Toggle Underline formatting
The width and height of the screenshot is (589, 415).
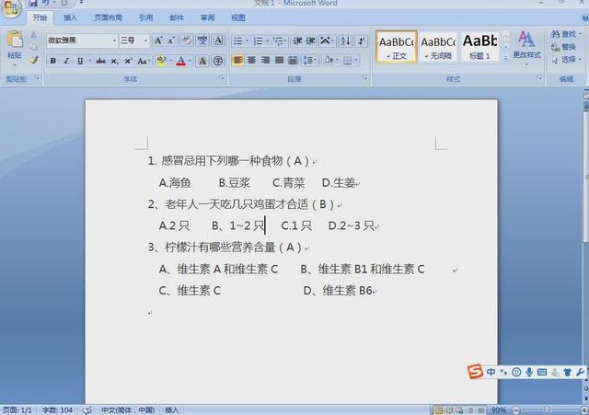click(80, 61)
